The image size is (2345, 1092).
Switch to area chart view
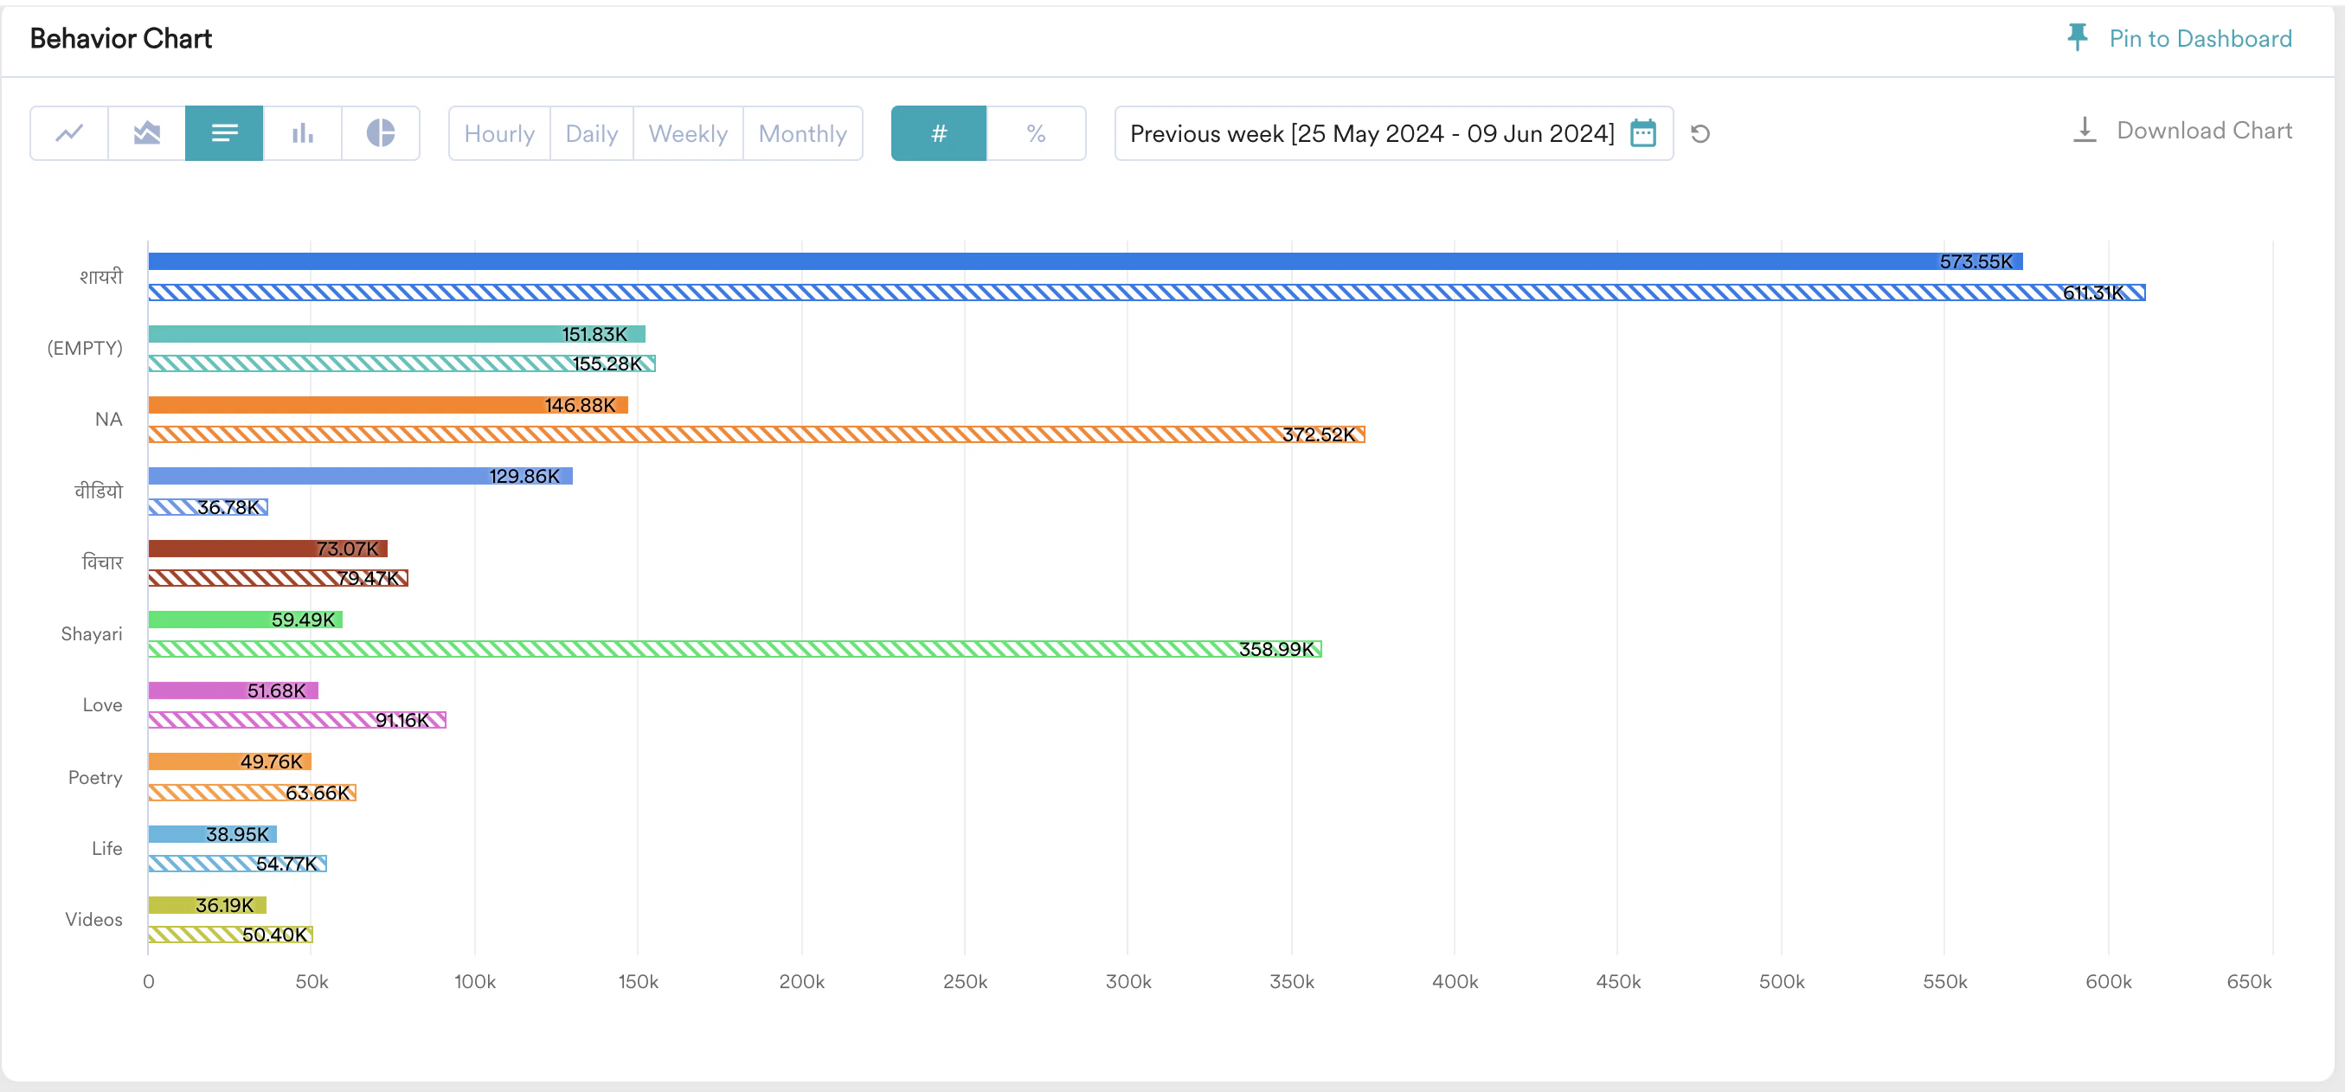[146, 134]
